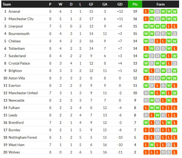Click the Team column header

pos(7,4)
